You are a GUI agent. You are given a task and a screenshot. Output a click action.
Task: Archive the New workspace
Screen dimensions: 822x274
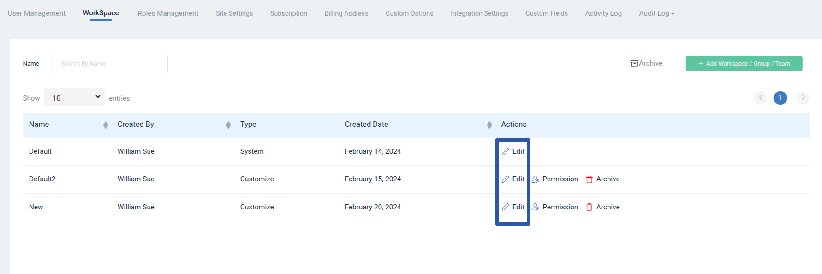603,207
